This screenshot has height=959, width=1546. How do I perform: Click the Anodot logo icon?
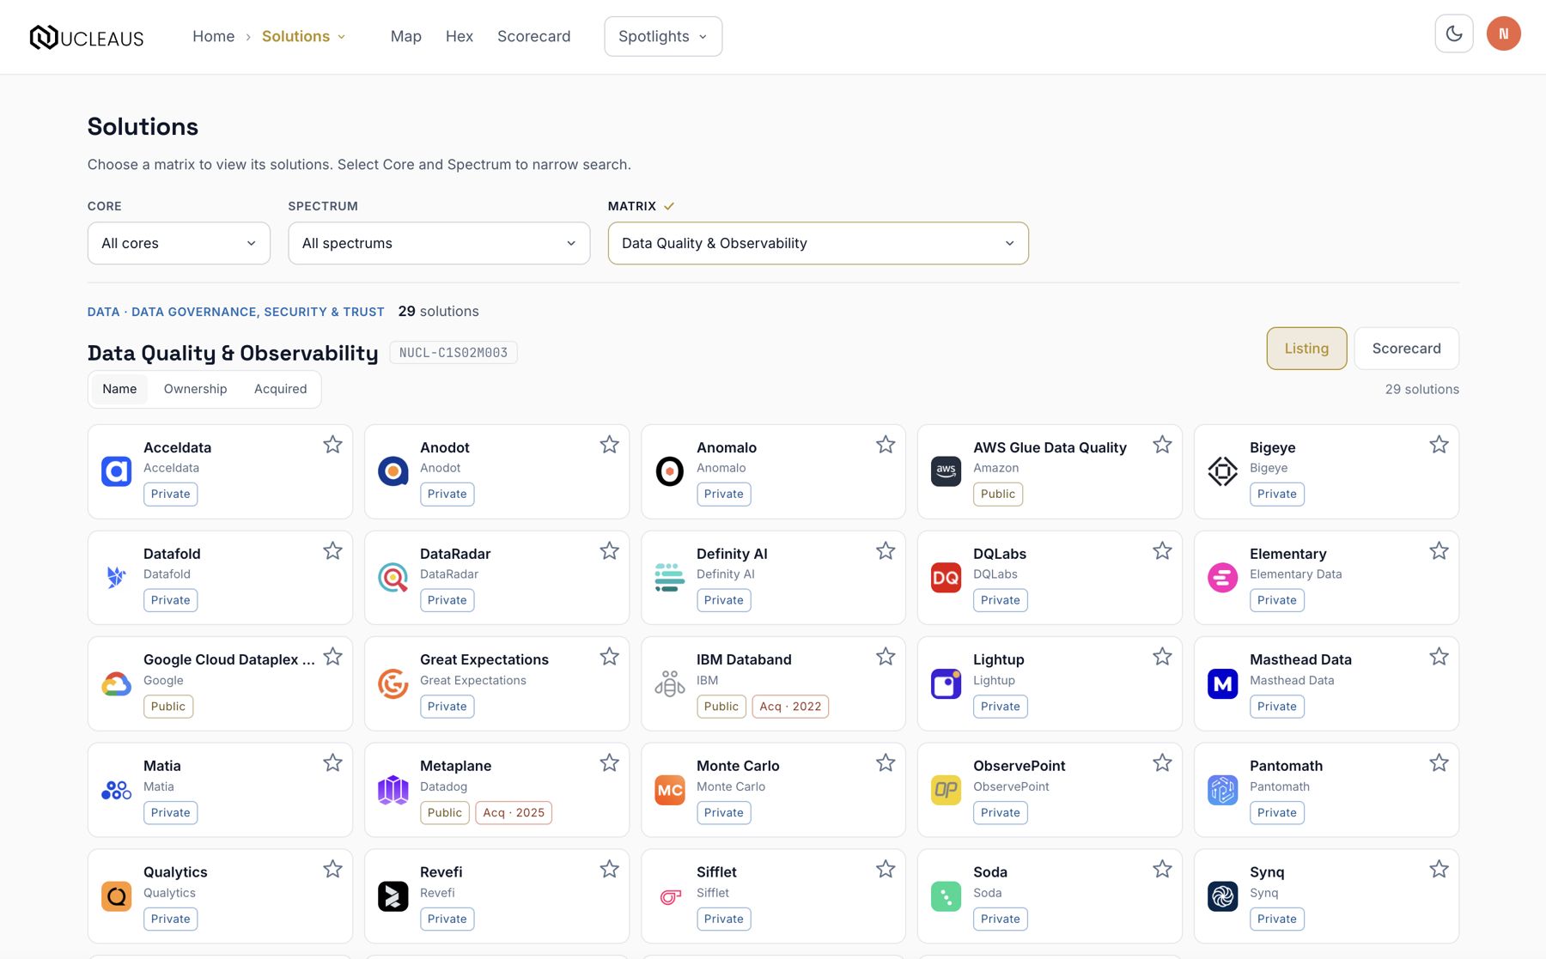click(393, 471)
